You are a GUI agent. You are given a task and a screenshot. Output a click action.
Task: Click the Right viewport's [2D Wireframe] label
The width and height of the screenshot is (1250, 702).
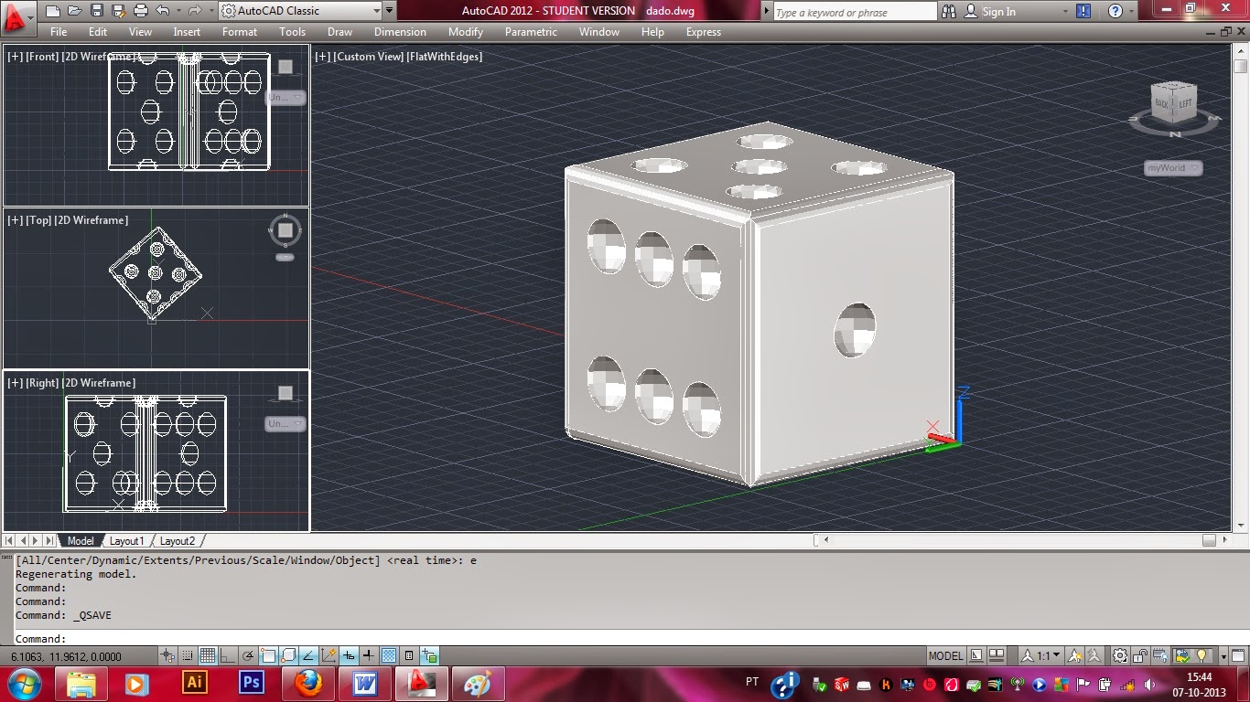click(99, 383)
